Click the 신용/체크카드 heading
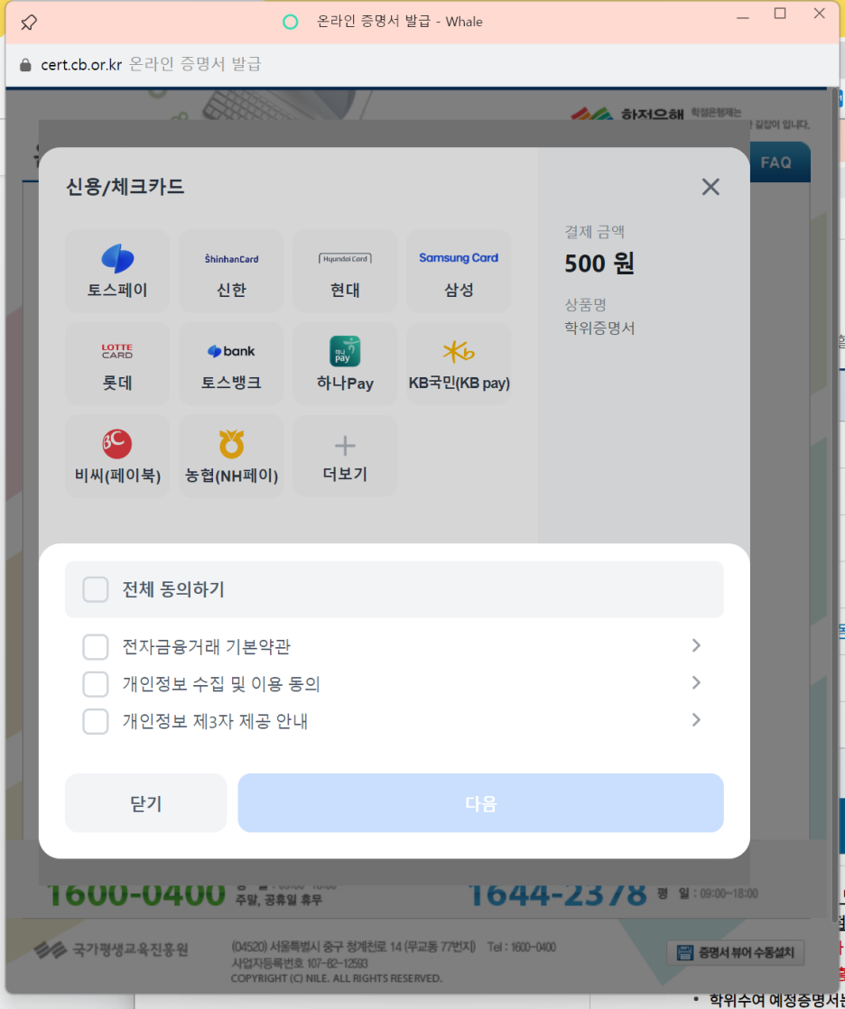 click(125, 187)
